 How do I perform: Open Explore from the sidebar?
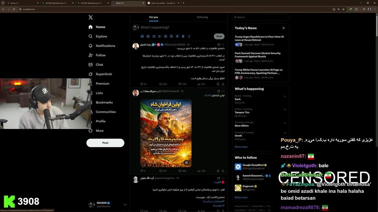(98, 36)
